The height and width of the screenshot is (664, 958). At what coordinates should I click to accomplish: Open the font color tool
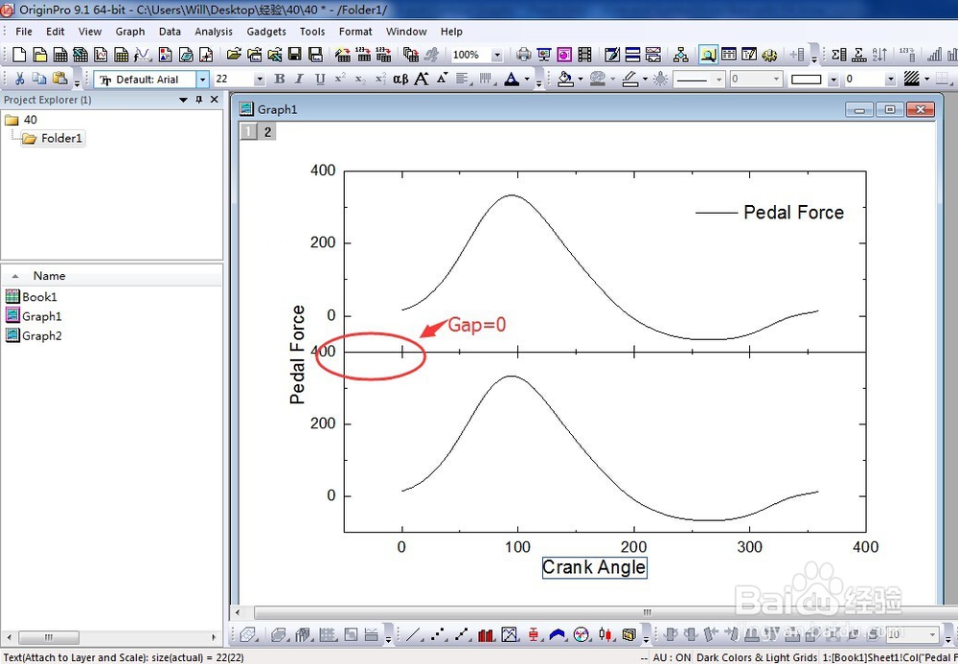(x=512, y=79)
